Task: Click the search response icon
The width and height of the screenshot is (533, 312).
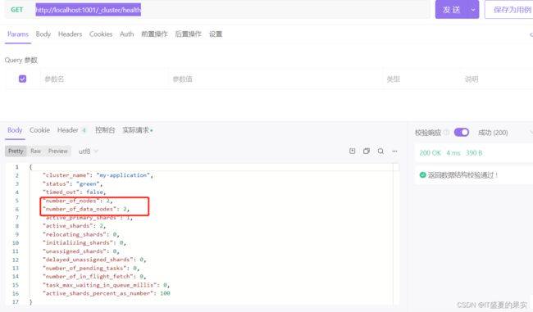Action: point(380,151)
